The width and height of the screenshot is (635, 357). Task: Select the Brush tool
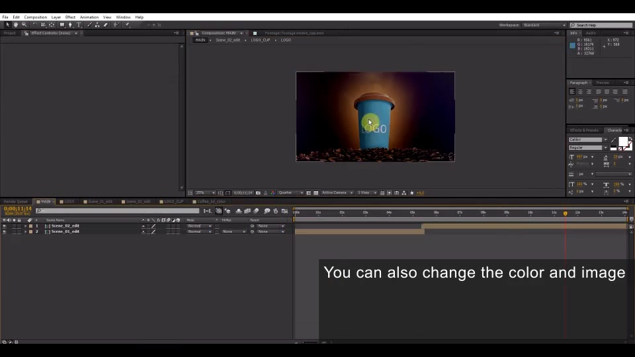pyautogui.click(x=89, y=25)
